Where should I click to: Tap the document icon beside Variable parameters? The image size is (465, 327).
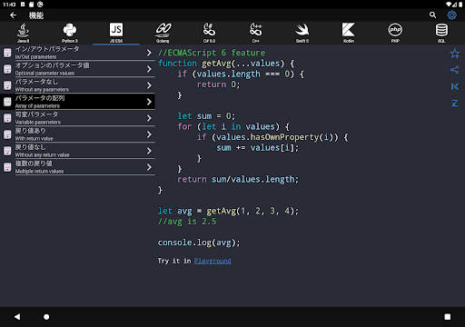[7, 118]
